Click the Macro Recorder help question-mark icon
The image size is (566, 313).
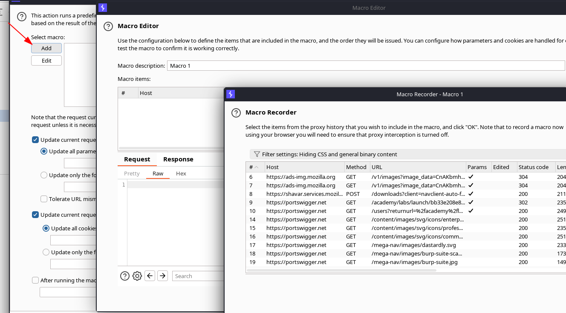(x=236, y=113)
